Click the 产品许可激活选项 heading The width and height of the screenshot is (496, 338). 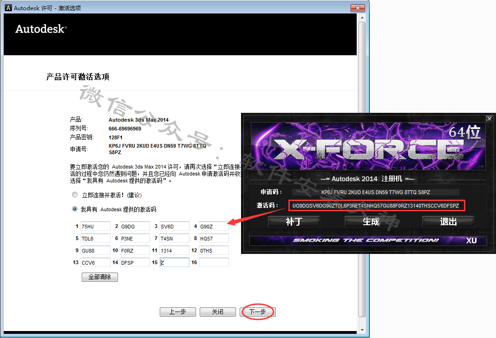pyautogui.click(x=78, y=77)
